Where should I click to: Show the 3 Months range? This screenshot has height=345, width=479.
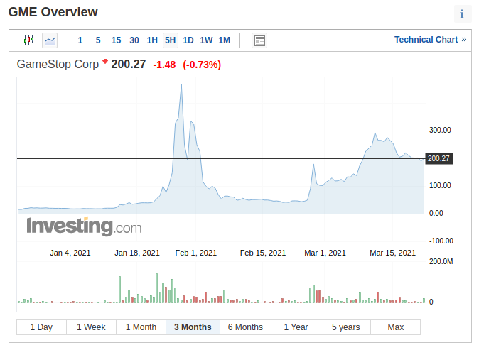pos(193,327)
